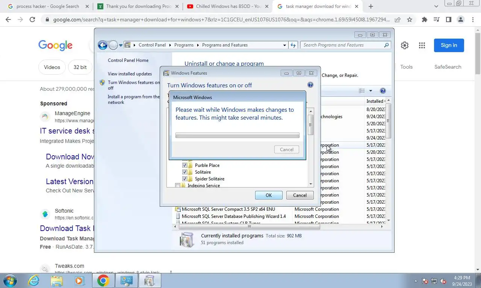The height and width of the screenshot is (288, 481).
Task: Expand the Control Panel breadcrumb arrow
Action: coord(170,45)
